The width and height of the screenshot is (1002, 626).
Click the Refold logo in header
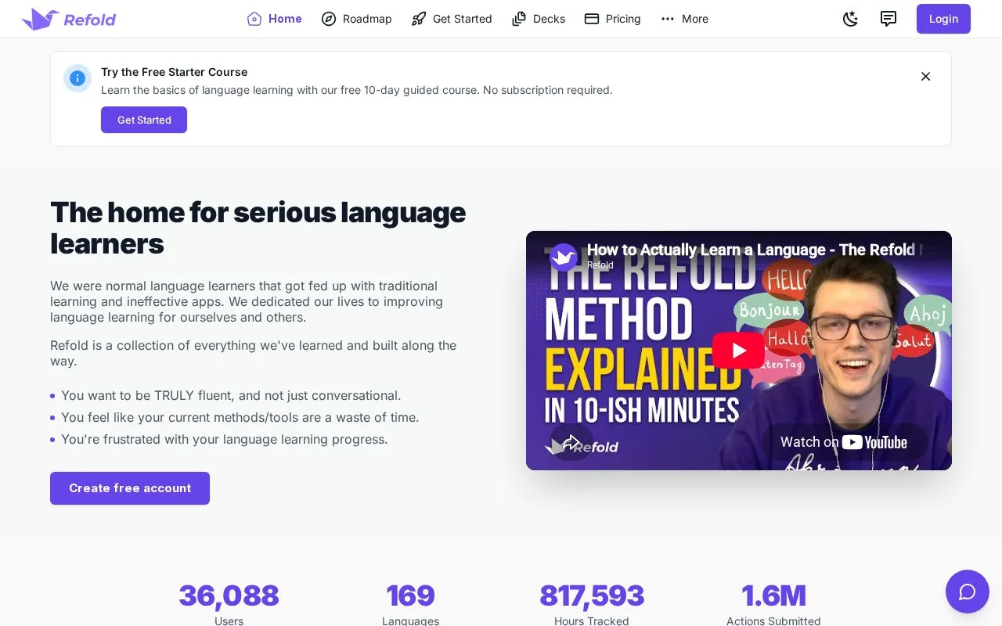click(69, 19)
